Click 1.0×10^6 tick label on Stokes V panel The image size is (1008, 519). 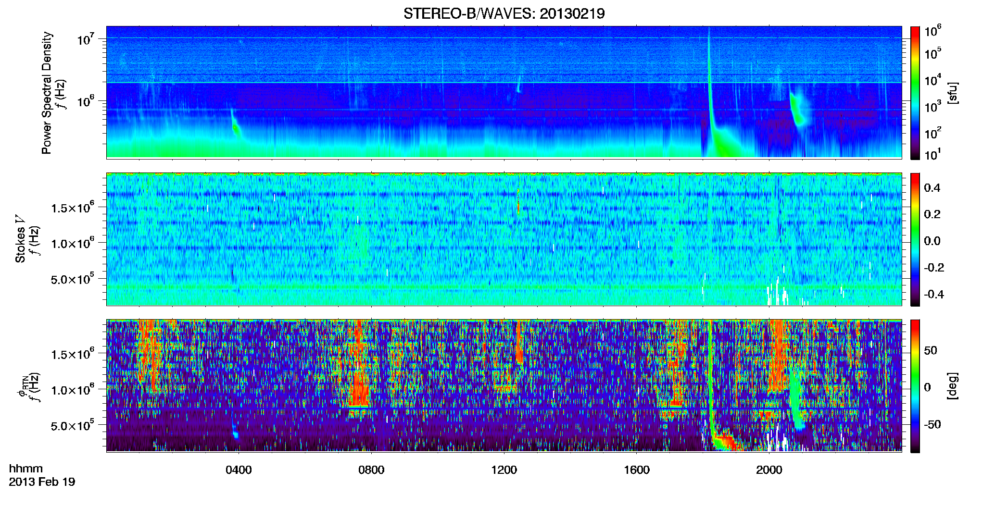point(73,242)
